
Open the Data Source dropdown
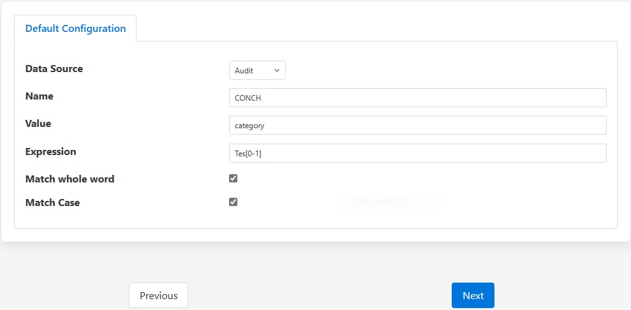[256, 71]
